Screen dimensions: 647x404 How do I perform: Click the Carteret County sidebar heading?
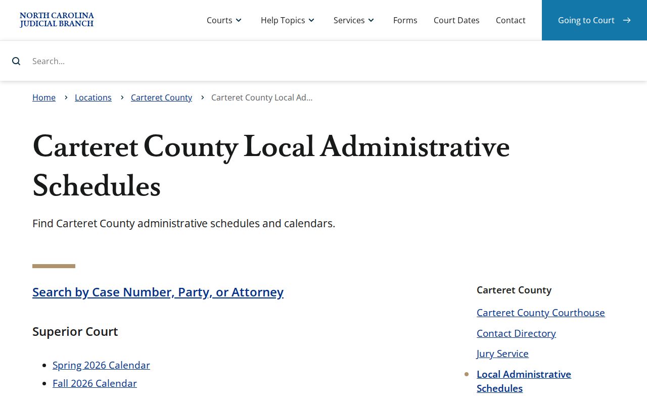pyautogui.click(x=514, y=290)
